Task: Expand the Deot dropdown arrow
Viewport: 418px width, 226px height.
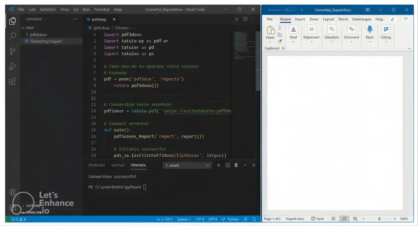Action: (x=293, y=42)
